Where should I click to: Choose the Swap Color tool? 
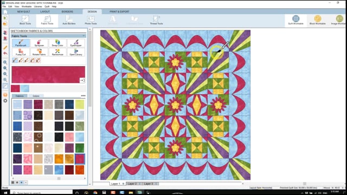57,43
